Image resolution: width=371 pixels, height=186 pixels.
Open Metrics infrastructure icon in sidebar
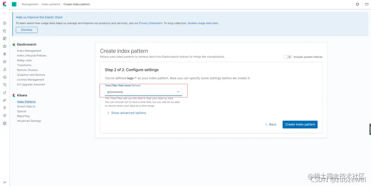coord(5,69)
